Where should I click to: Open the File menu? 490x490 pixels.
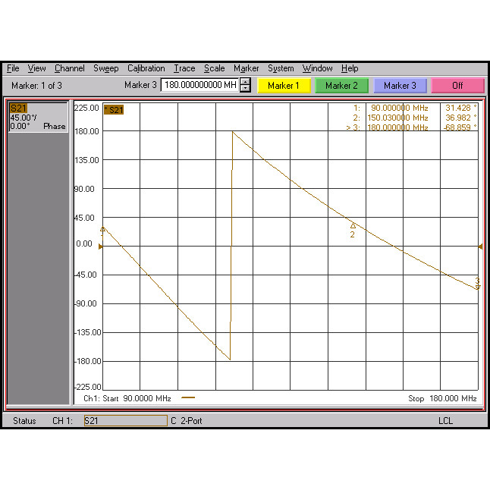pos(13,68)
